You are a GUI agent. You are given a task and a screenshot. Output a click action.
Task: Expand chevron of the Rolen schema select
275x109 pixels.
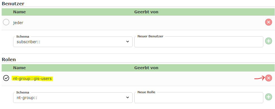pyautogui.click(x=128, y=97)
